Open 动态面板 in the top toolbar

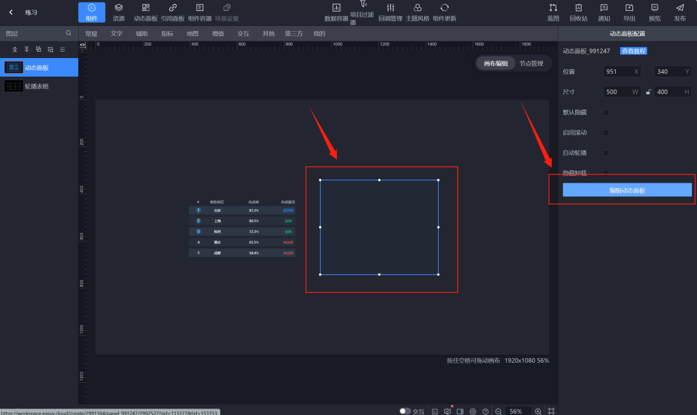pos(146,12)
